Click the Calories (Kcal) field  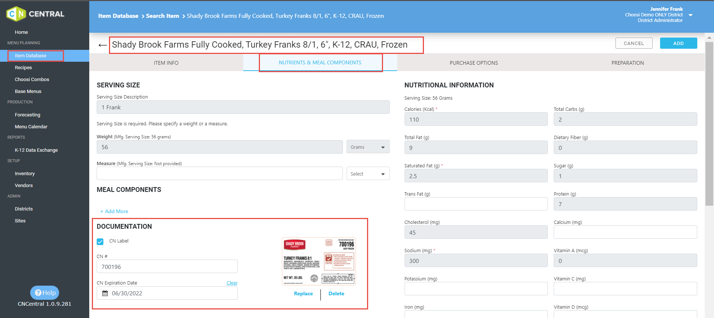(476, 119)
